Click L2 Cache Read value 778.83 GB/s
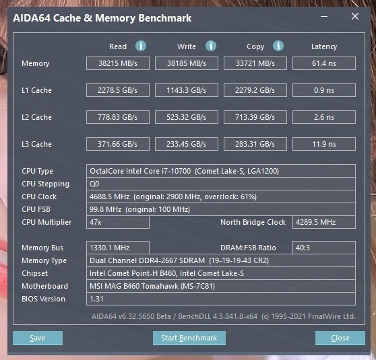 click(x=118, y=117)
